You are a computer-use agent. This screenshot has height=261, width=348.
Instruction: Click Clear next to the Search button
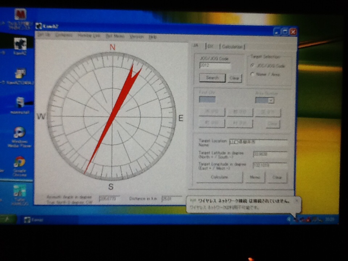[x=234, y=78]
